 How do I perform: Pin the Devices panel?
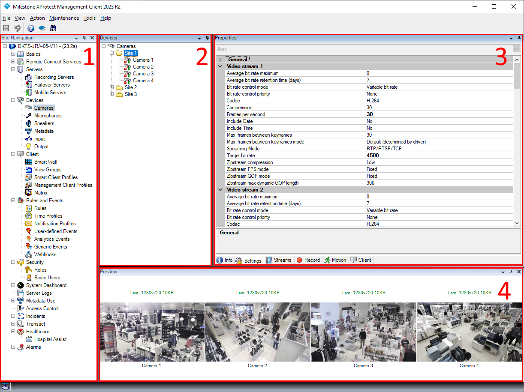(x=207, y=38)
